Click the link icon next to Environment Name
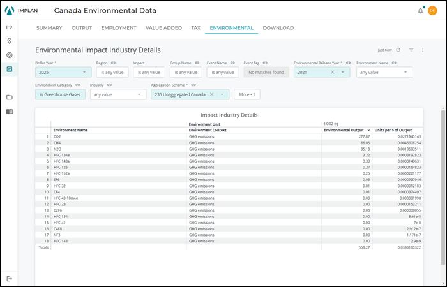Image resolution: width=447 pixels, height=287 pixels. click(394, 63)
